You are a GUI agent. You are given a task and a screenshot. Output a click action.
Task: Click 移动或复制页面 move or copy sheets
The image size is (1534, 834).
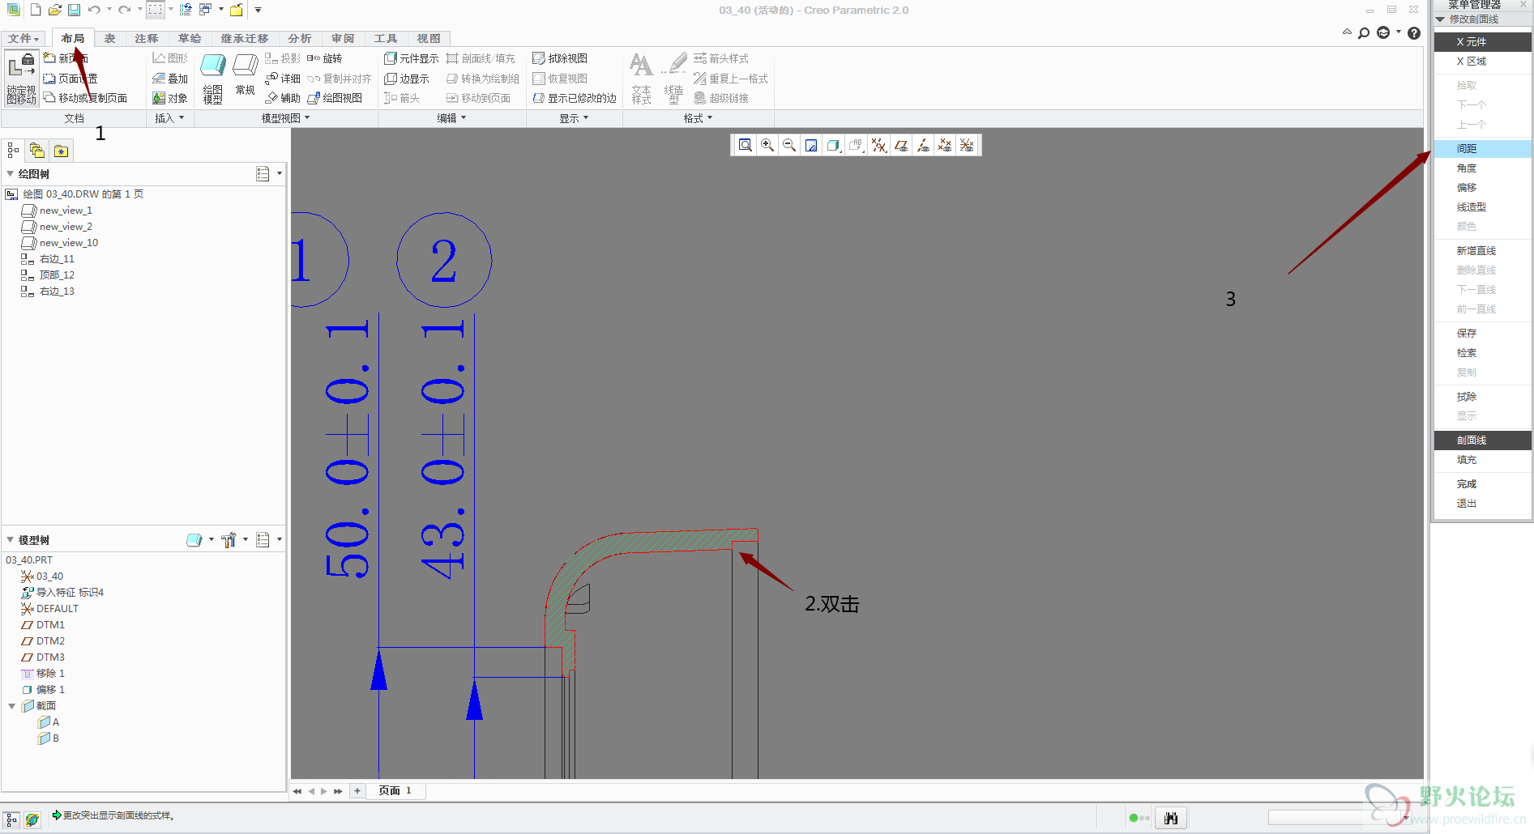tap(85, 98)
